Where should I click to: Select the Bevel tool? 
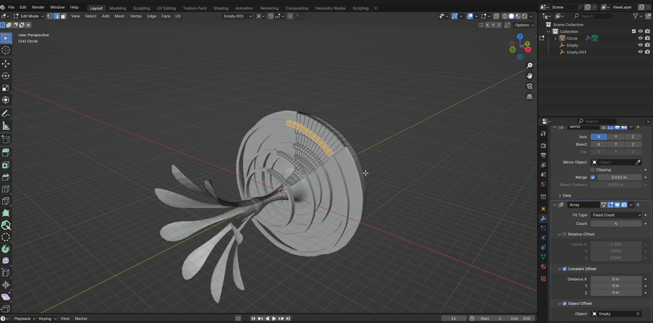point(6,177)
